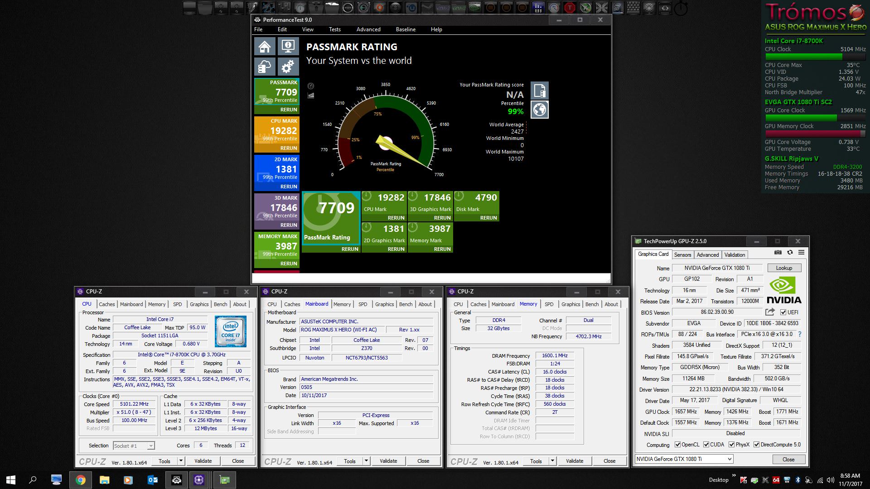Switch to Sensors tab in GPU-Z
The image size is (870, 489).
[682, 255]
